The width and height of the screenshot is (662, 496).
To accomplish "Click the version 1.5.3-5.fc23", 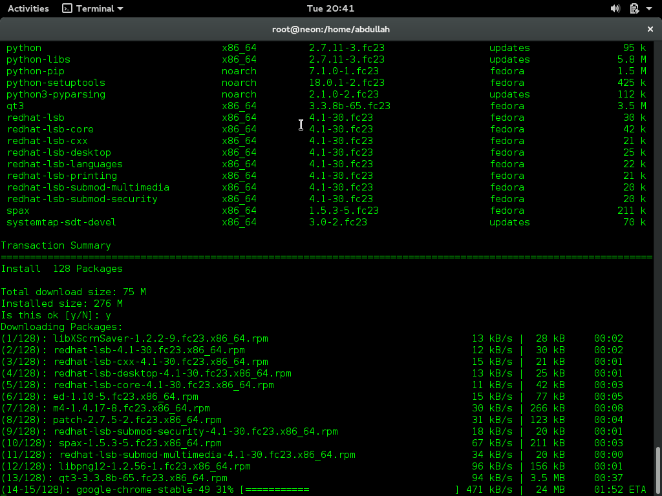I will [x=344, y=211].
